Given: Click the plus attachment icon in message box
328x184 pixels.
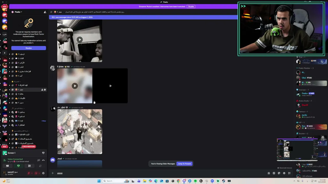Looking at the screenshot, I should 53,173.
